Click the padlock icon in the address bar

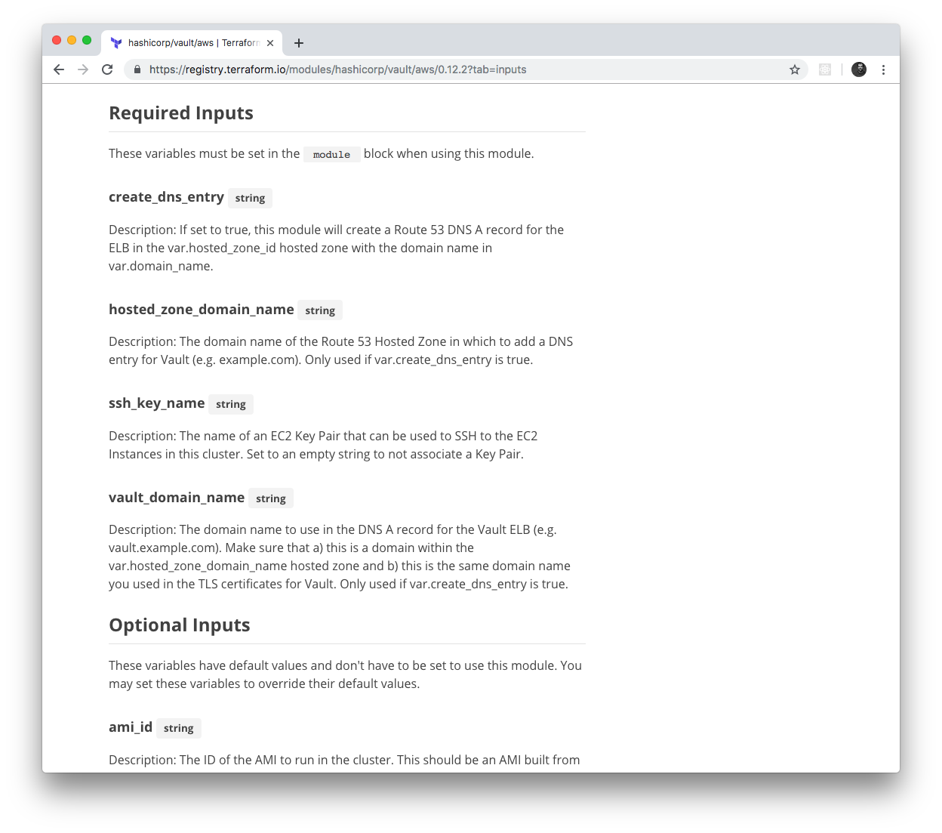137,69
